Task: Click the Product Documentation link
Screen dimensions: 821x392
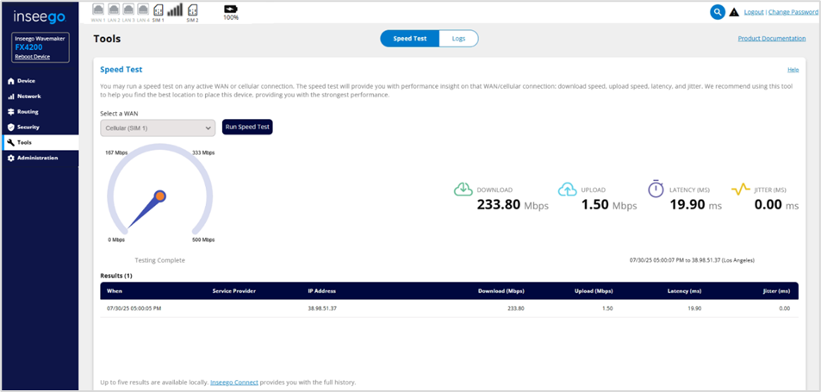Action: pos(771,39)
